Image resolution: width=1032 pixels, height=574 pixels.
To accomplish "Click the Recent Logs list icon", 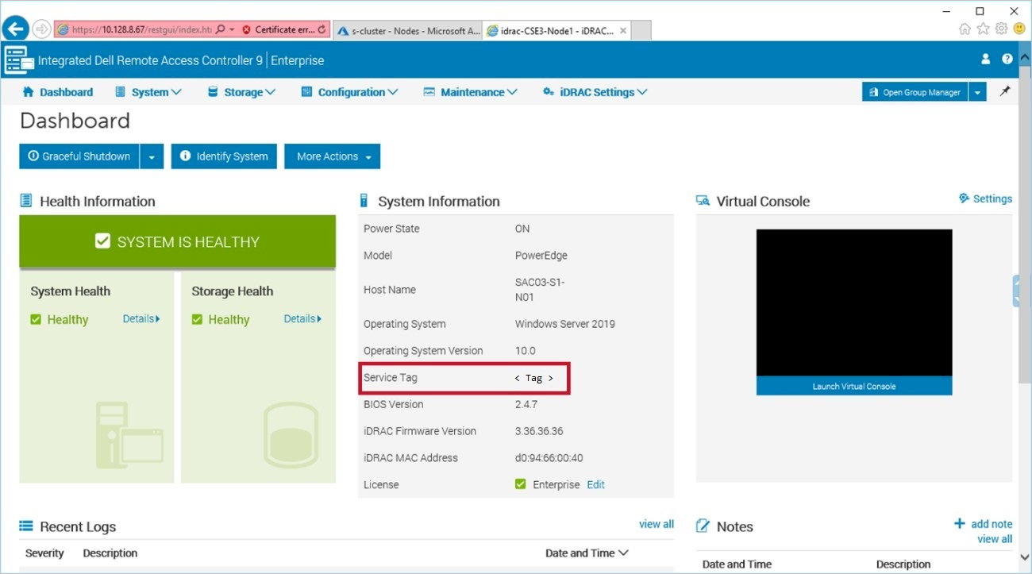I will [26, 526].
